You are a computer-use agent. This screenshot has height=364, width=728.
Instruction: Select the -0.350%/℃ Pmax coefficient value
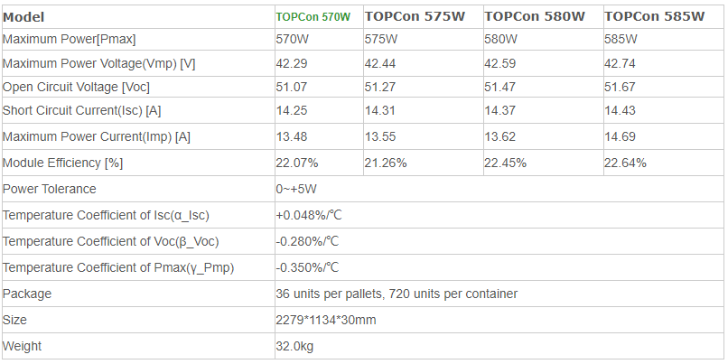click(x=307, y=268)
